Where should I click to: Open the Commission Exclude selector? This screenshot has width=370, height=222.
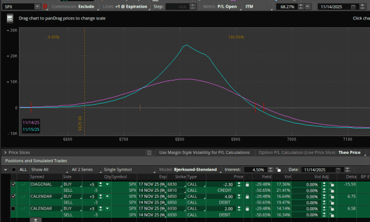point(75,7)
